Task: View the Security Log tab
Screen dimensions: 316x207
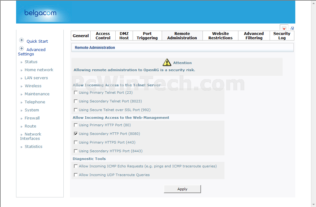Action: (x=282, y=36)
